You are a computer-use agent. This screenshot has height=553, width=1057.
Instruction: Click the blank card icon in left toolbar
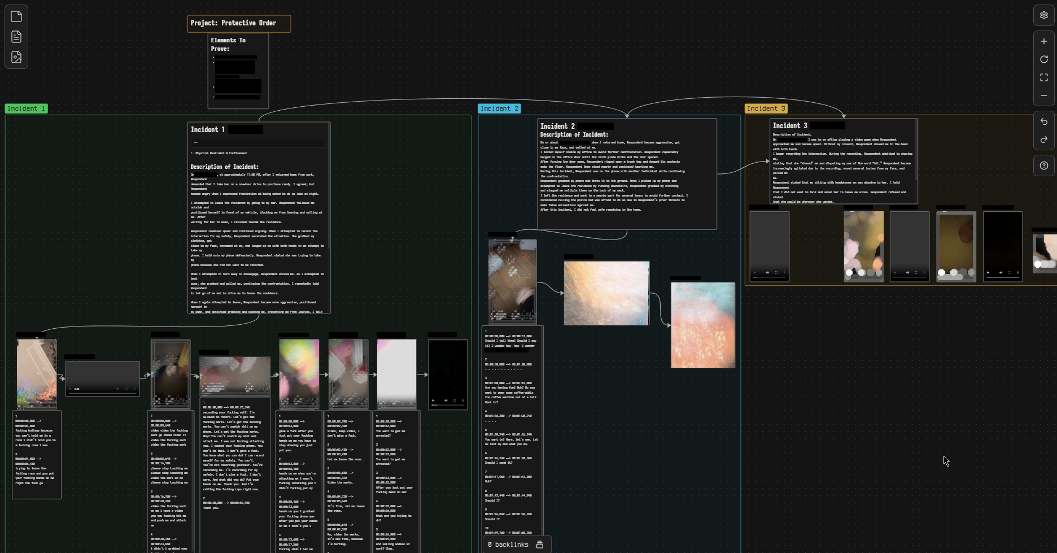pos(16,16)
